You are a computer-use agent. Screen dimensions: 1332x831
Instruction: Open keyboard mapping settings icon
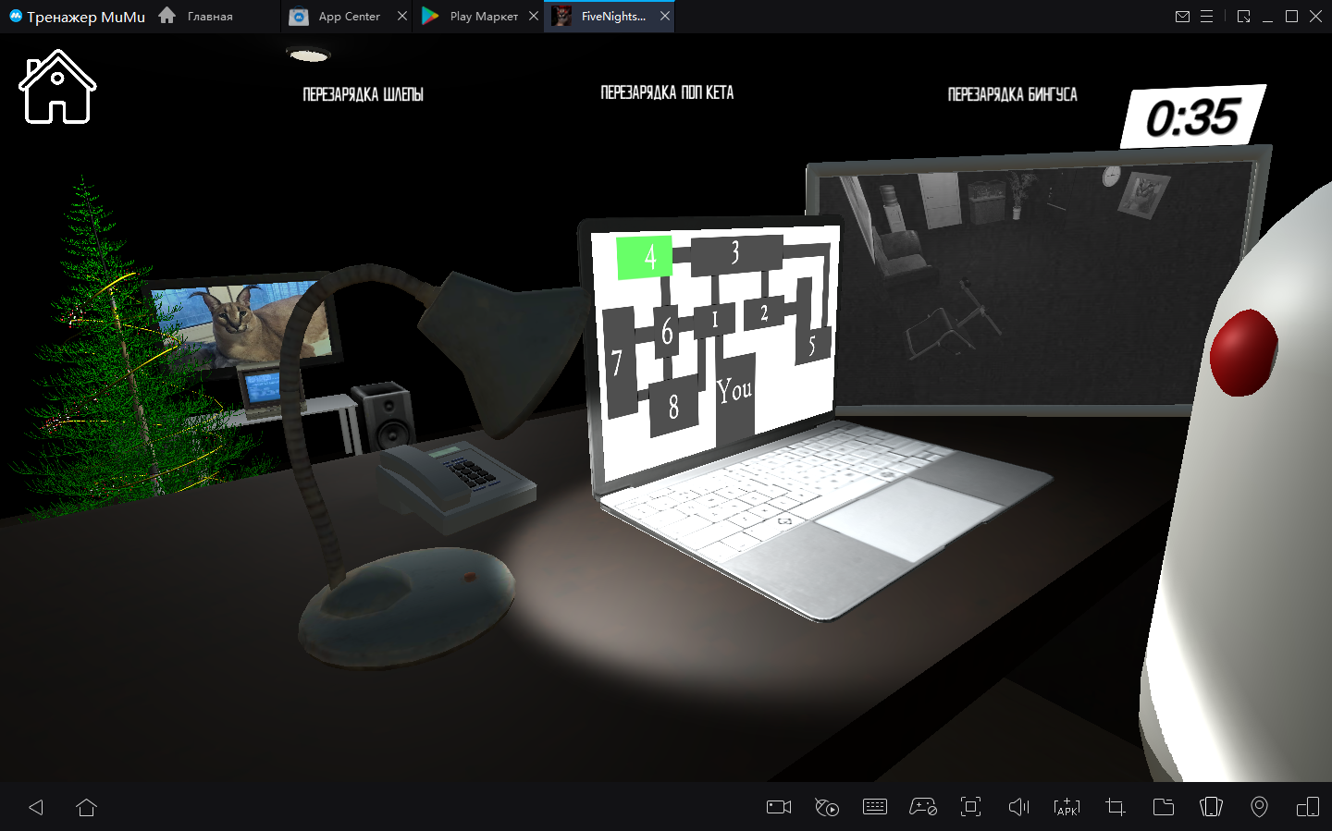pyautogui.click(x=874, y=807)
